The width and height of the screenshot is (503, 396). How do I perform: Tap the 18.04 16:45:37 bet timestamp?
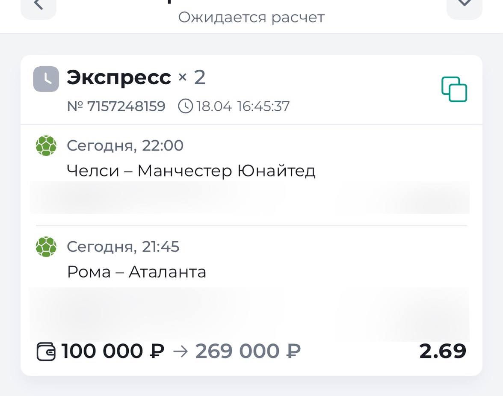pyautogui.click(x=243, y=106)
